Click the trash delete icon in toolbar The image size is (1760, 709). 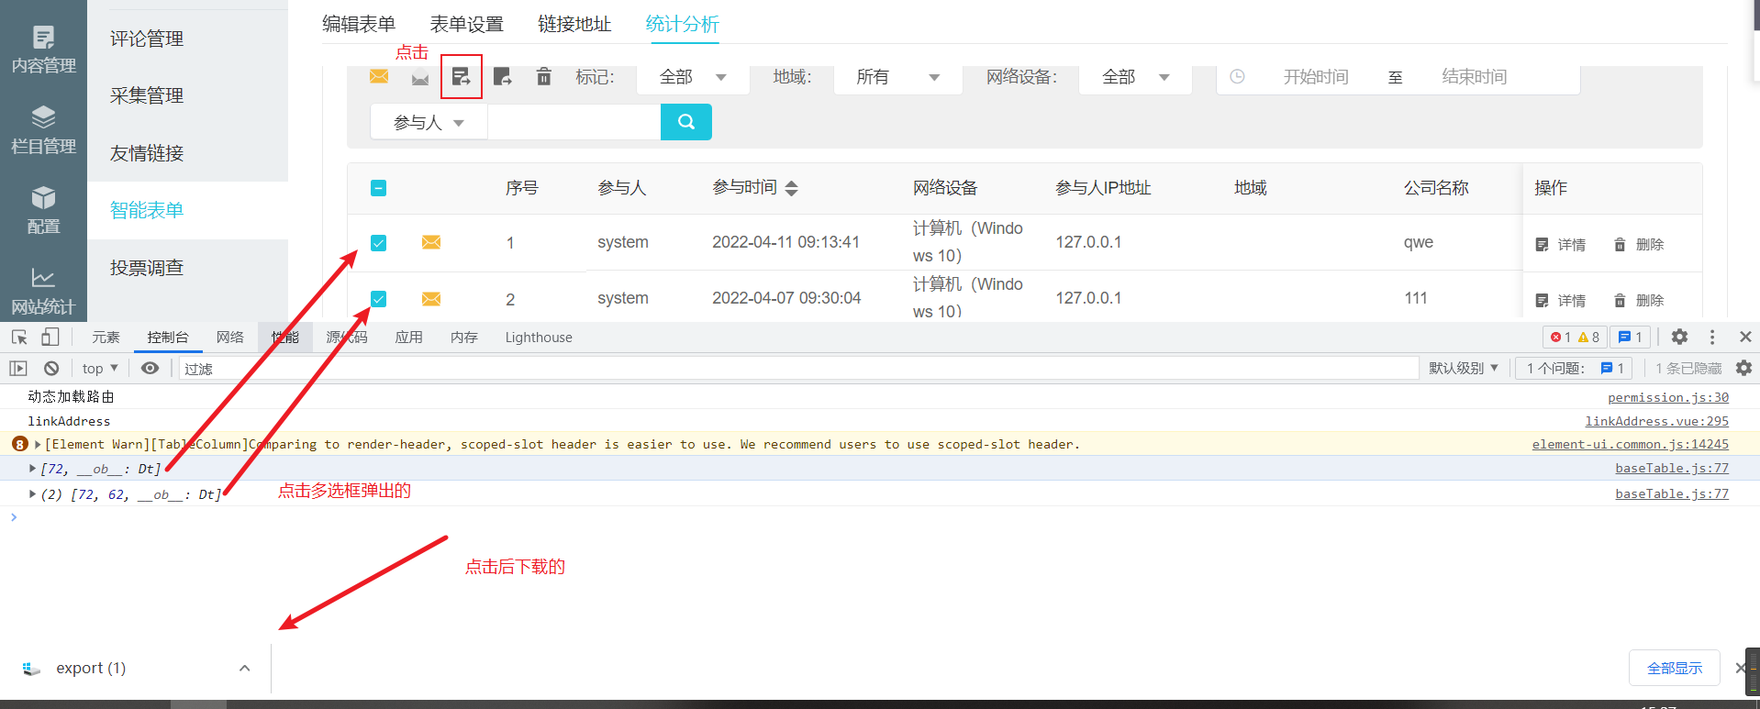point(543,76)
